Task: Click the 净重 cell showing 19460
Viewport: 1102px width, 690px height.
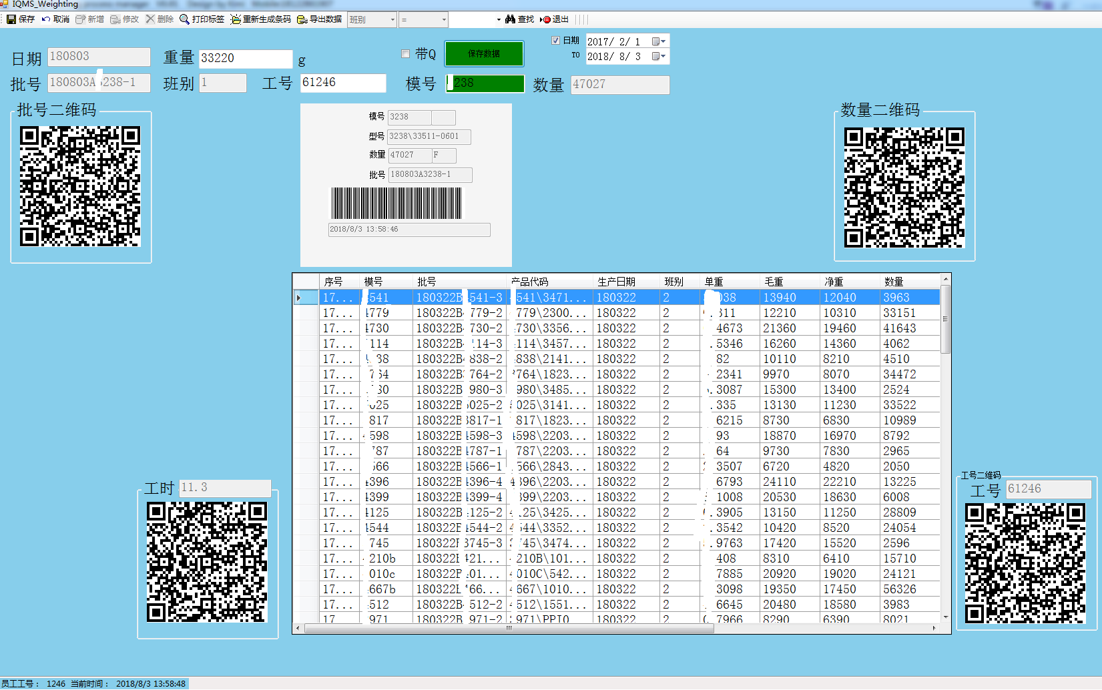Action: [x=850, y=328]
